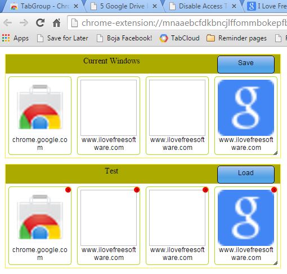
Task: Open the Chrome Web Store thumbnail in Test group
Action: [x=40, y=218]
